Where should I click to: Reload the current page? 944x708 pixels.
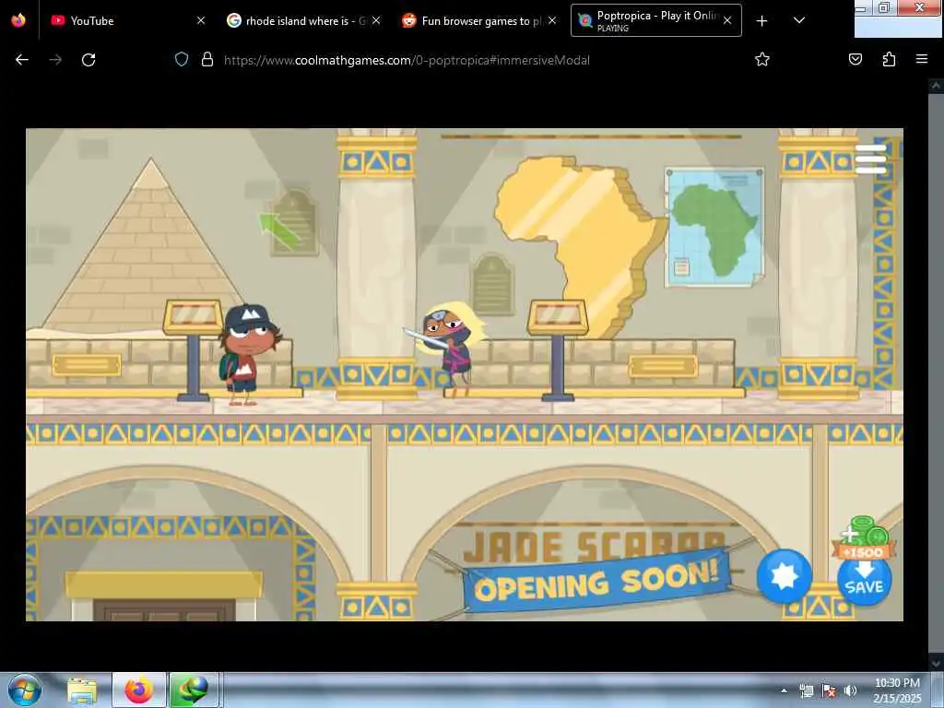click(x=88, y=60)
